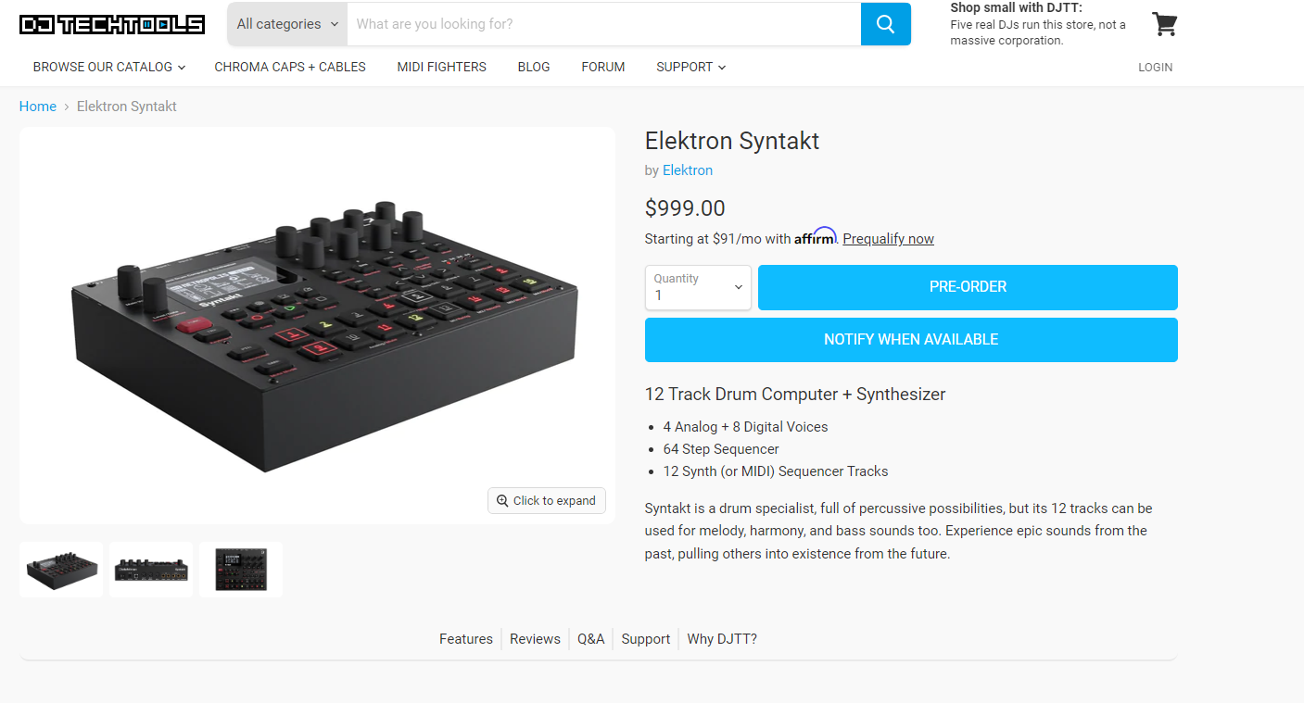This screenshot has height=703, width=1304.
Task: Follow the Prequalify now link
Action: [888, 239]
